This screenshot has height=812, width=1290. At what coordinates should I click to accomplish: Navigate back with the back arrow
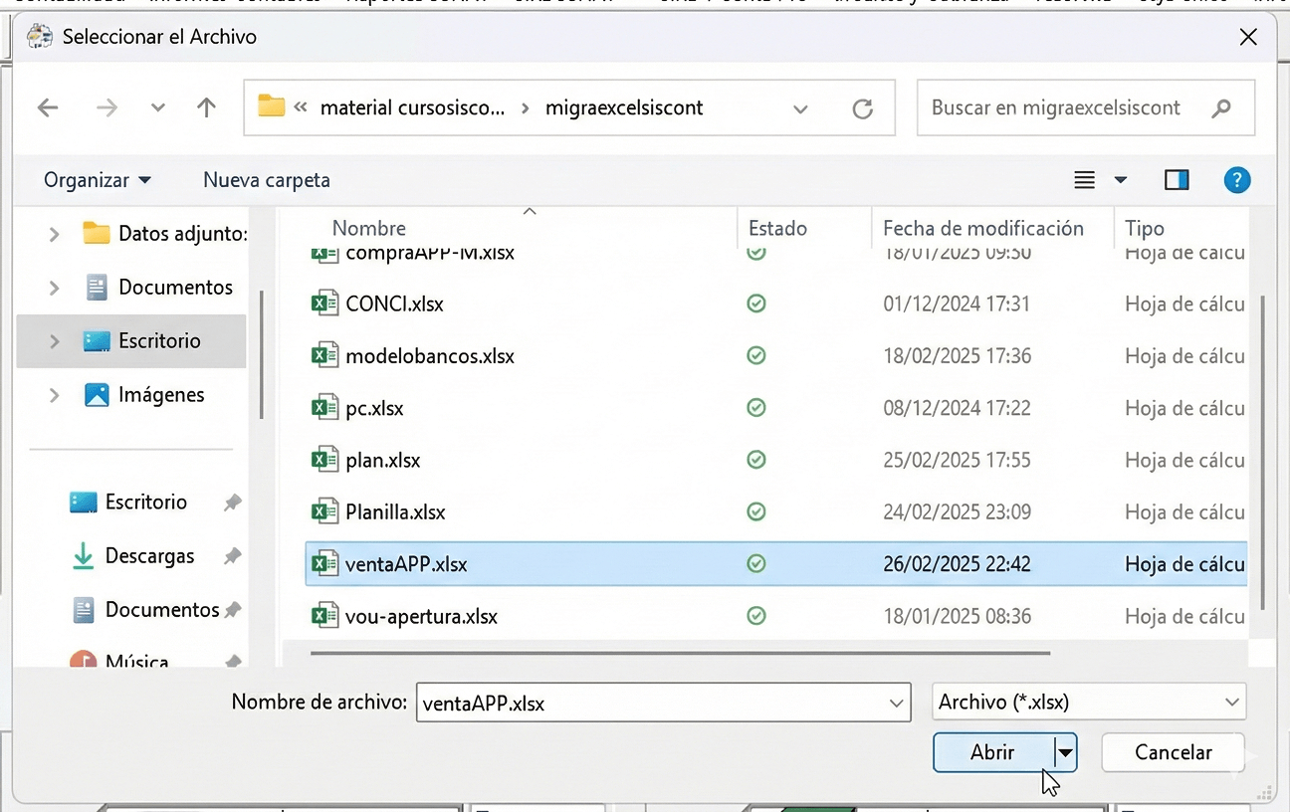pyautogui.click(x=48, y=107)
